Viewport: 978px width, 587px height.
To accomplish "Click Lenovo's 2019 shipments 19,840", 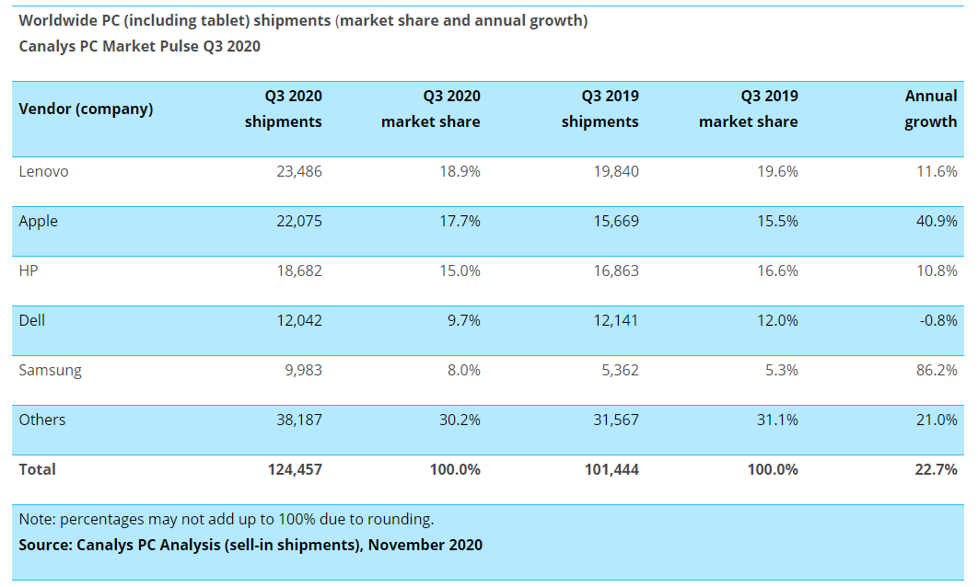I will pos(616,171).
